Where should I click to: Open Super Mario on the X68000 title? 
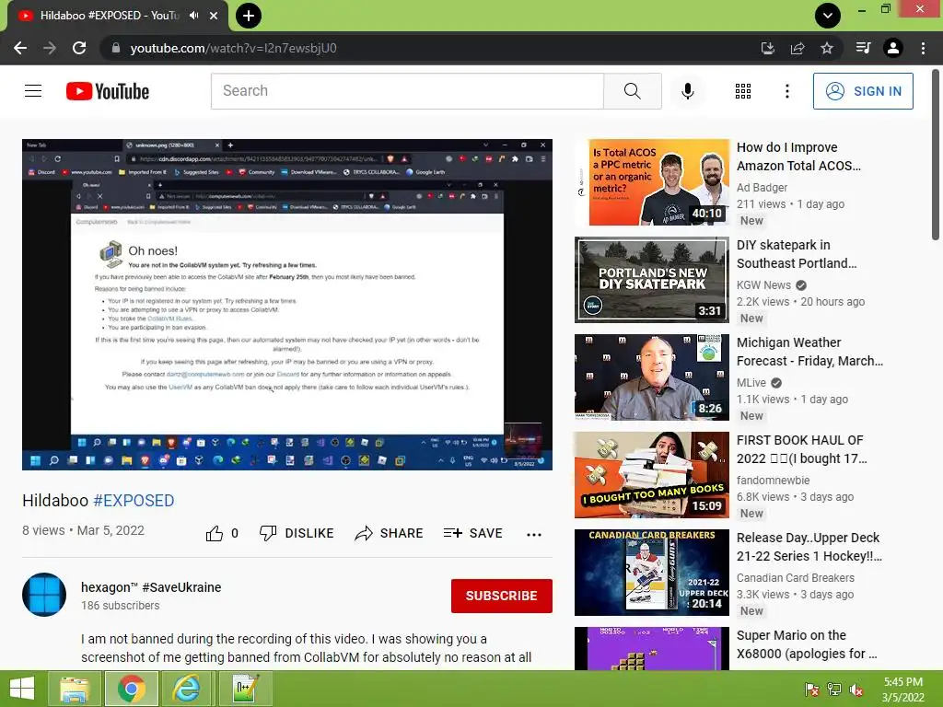tap(807, 644)
